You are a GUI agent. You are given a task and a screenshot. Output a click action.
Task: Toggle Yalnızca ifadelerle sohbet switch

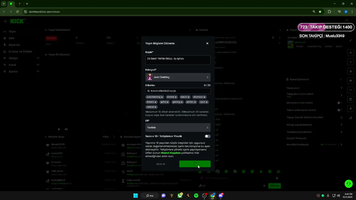click(339, 110)
